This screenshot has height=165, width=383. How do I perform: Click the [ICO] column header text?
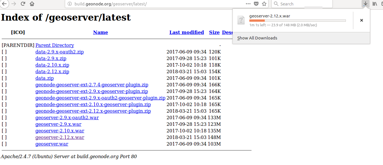coord(18,32)
